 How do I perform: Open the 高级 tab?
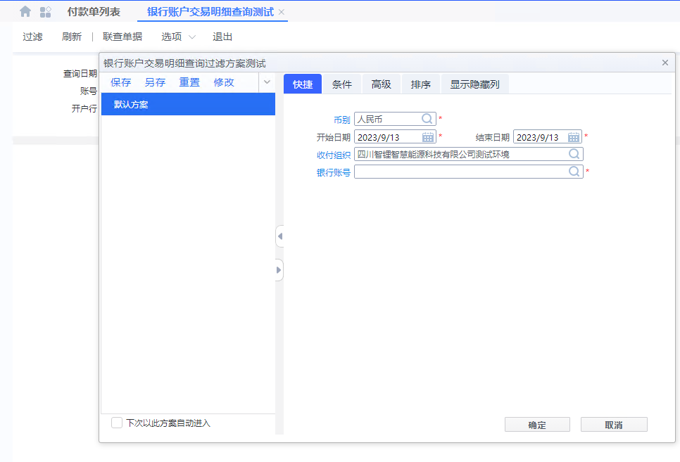pyautogui.click(x=382, y=84)
